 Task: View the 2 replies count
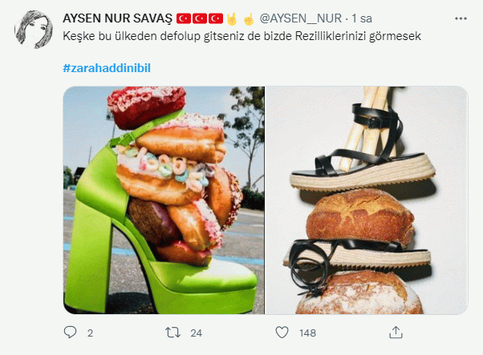click(x=90, y=333)
